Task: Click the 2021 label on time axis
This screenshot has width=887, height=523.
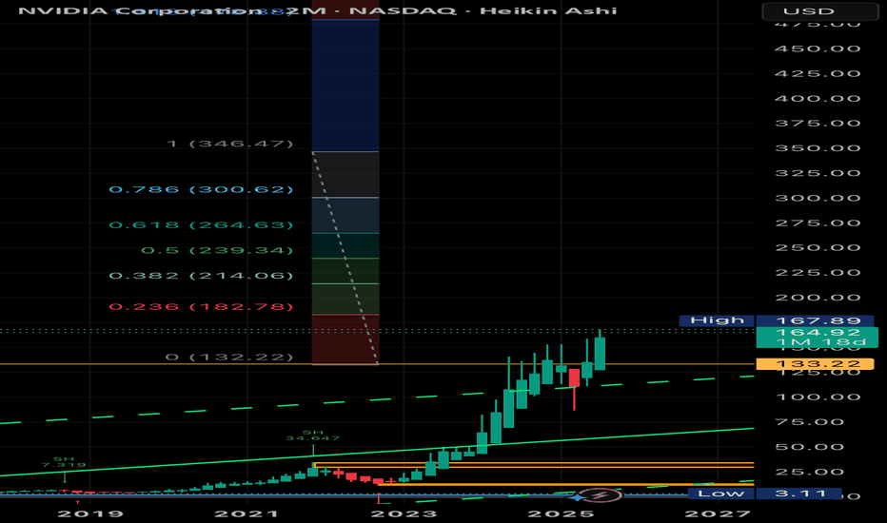Action: 247,513
